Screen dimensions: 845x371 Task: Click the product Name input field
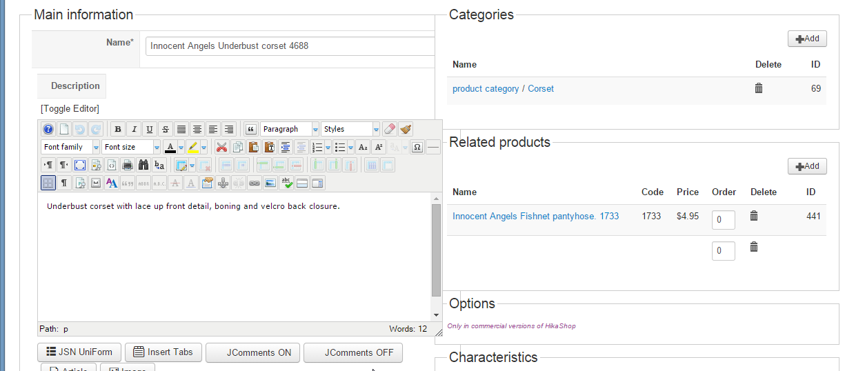[290, 46]
